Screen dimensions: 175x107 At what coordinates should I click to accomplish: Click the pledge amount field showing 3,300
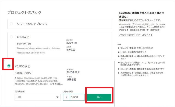(x=77, y=97)
